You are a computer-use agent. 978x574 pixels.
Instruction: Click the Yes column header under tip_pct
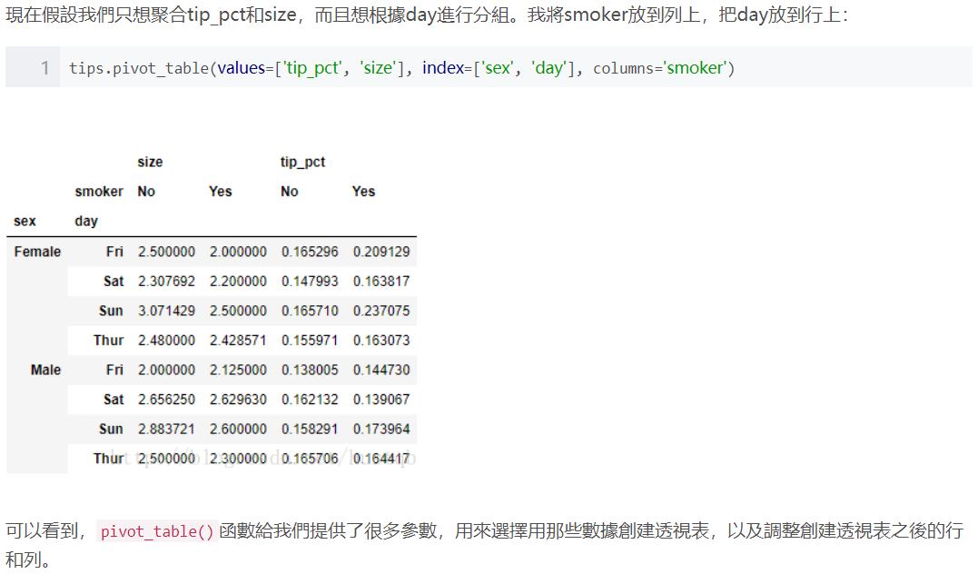363,191
